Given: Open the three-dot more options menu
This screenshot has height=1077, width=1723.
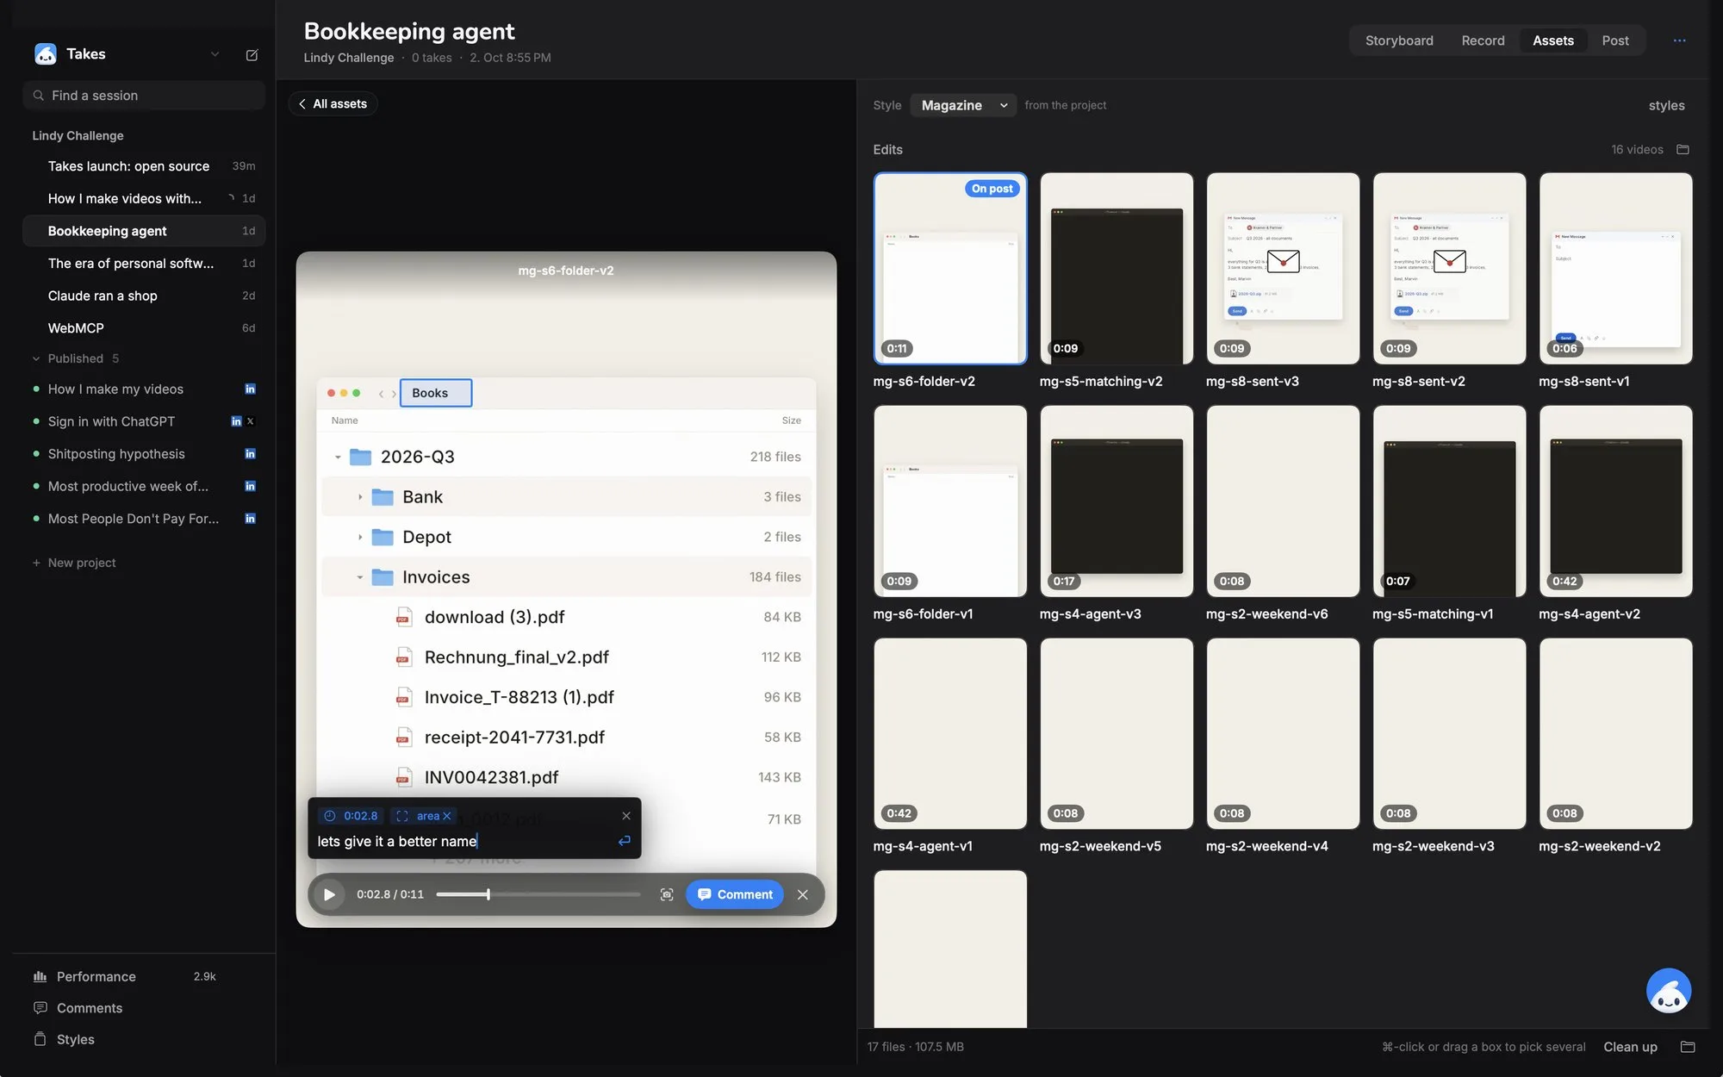Looking at the screenshot, I should (x=1679, y=40).
